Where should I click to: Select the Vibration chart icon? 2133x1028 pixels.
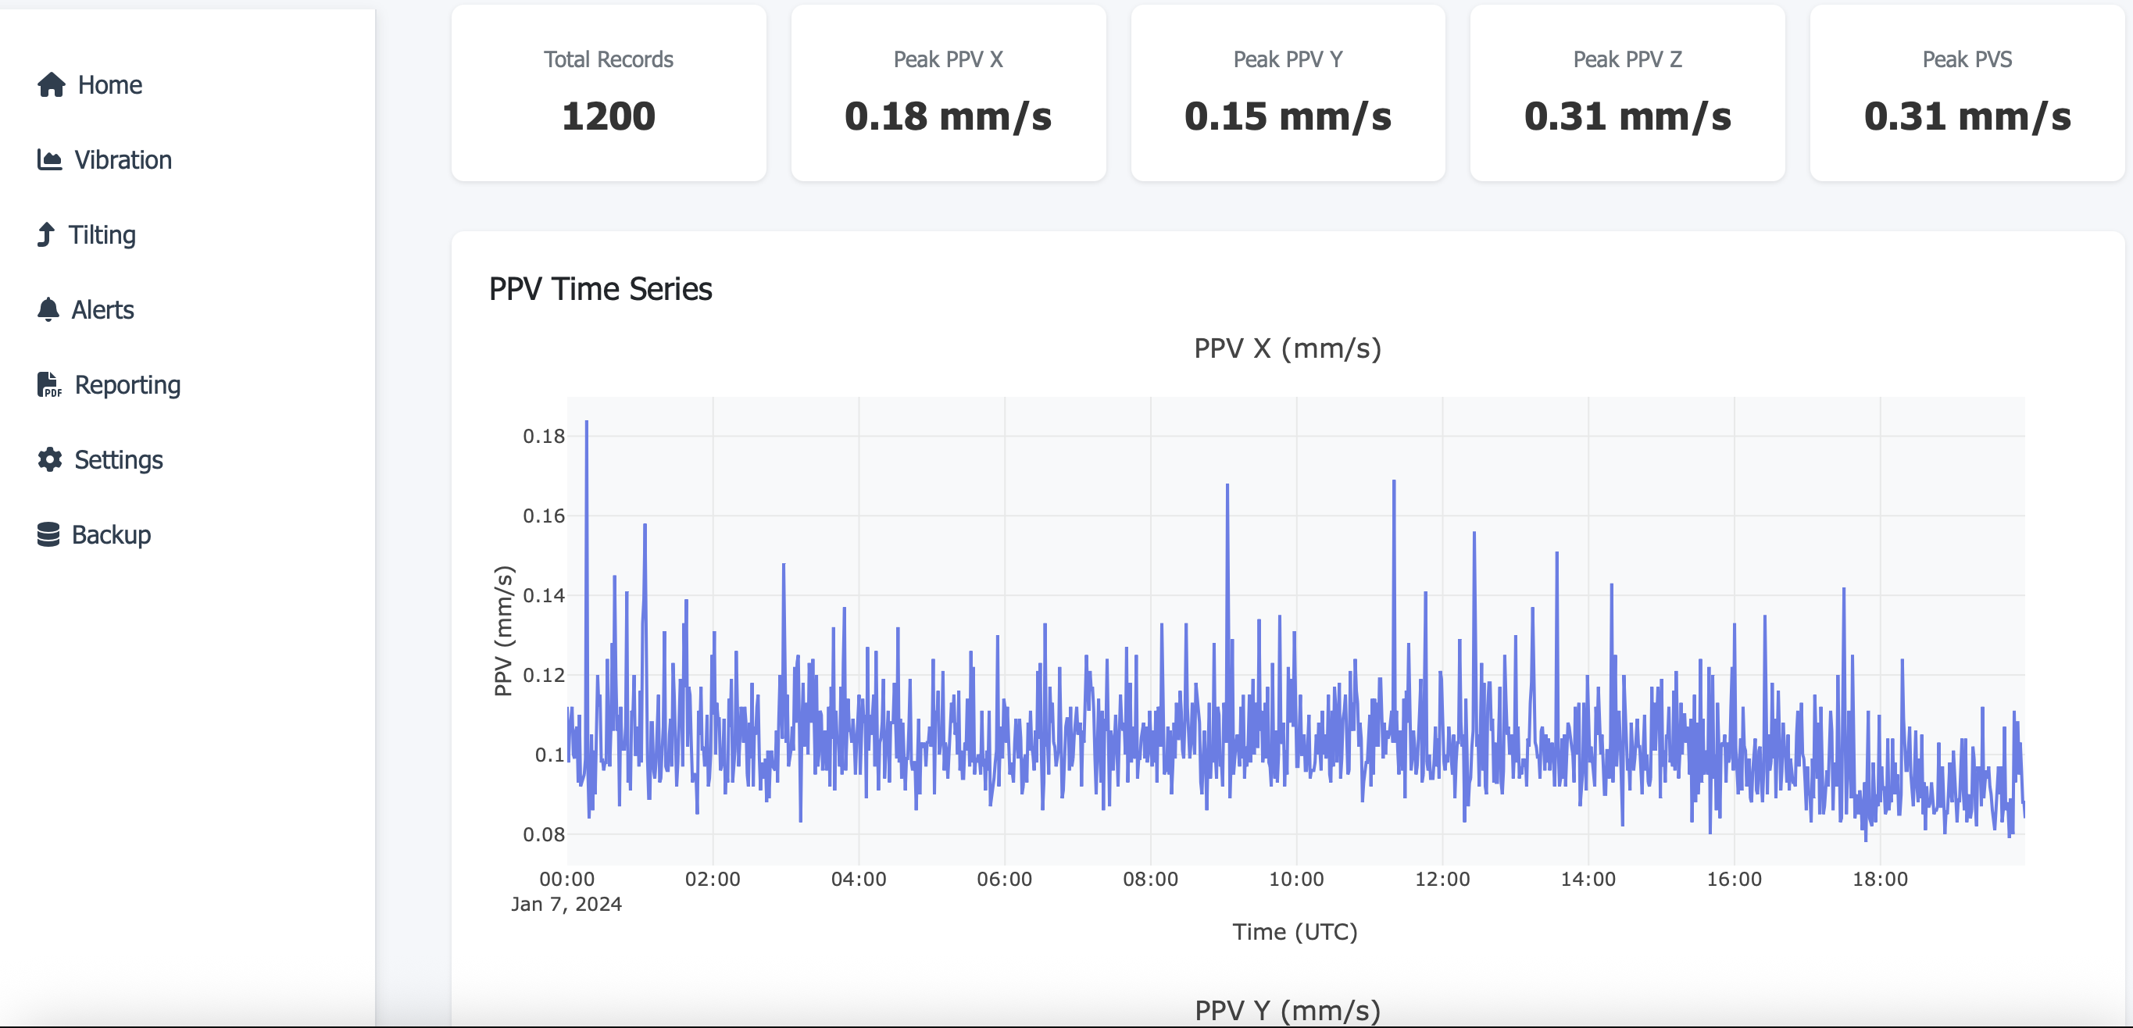50,159
